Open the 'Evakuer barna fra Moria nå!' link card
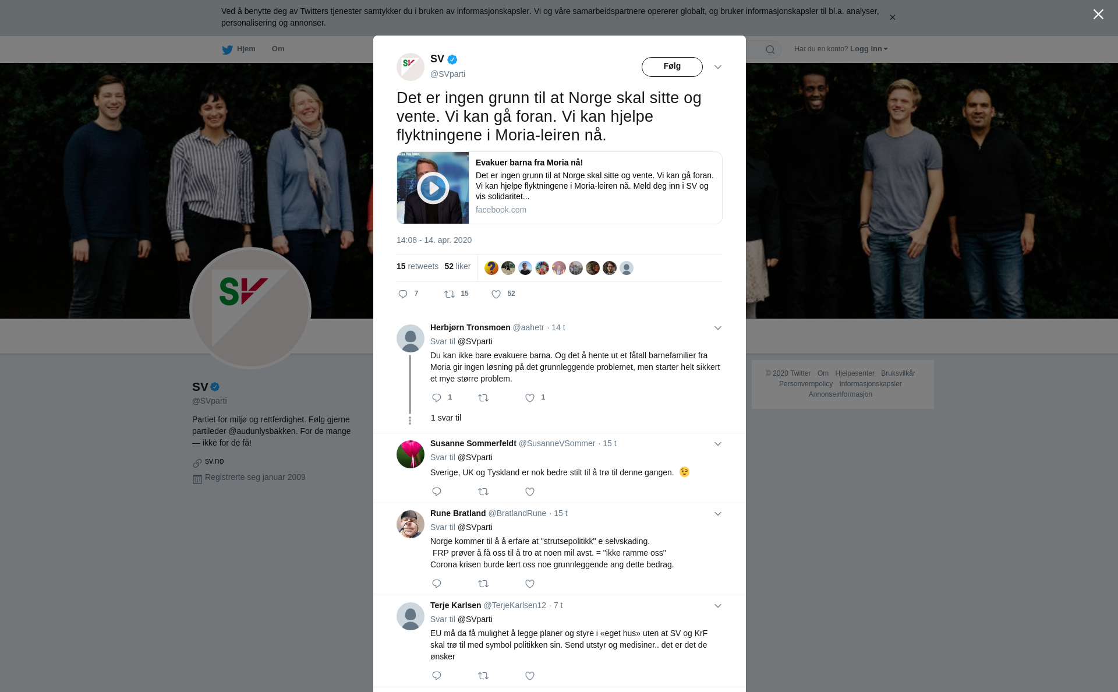The height and width of the screenshot is (692, 1118). pyautogui.click(x=560, y=188)
